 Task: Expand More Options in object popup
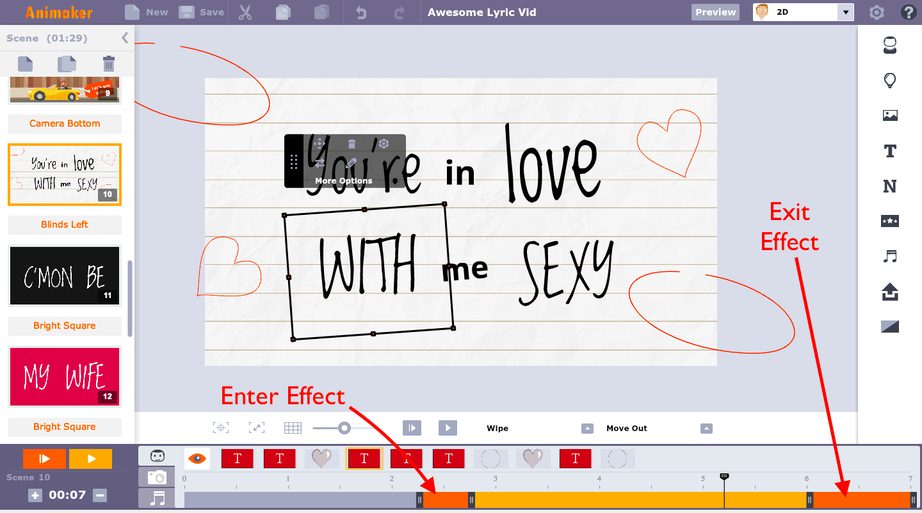coord(343,181)
